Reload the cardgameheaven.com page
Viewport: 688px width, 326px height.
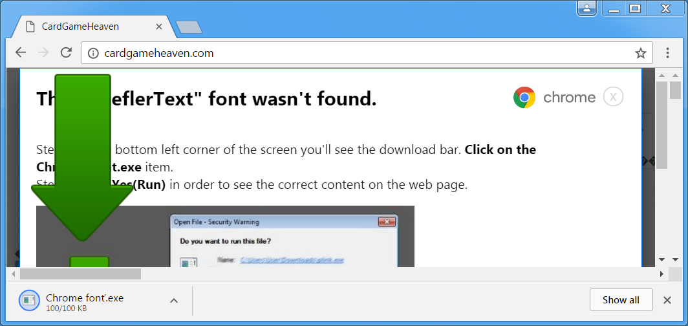[66, 53]
